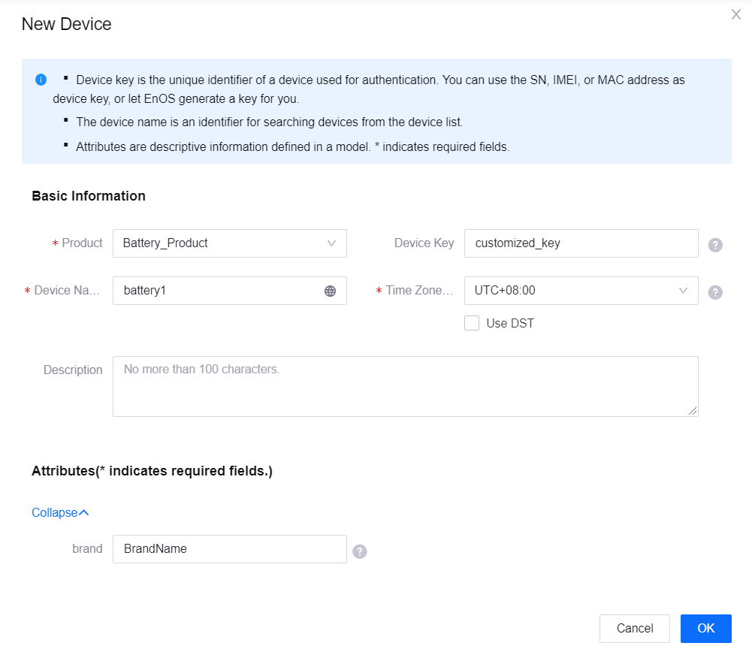Click the Description textarea resize handle
The image size is (752, 655).
click(x=693, y=411)
